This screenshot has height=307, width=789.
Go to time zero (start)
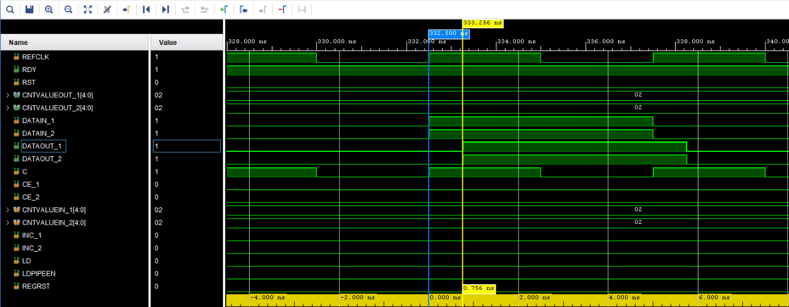pyautogui.click(x=146, y=9)
